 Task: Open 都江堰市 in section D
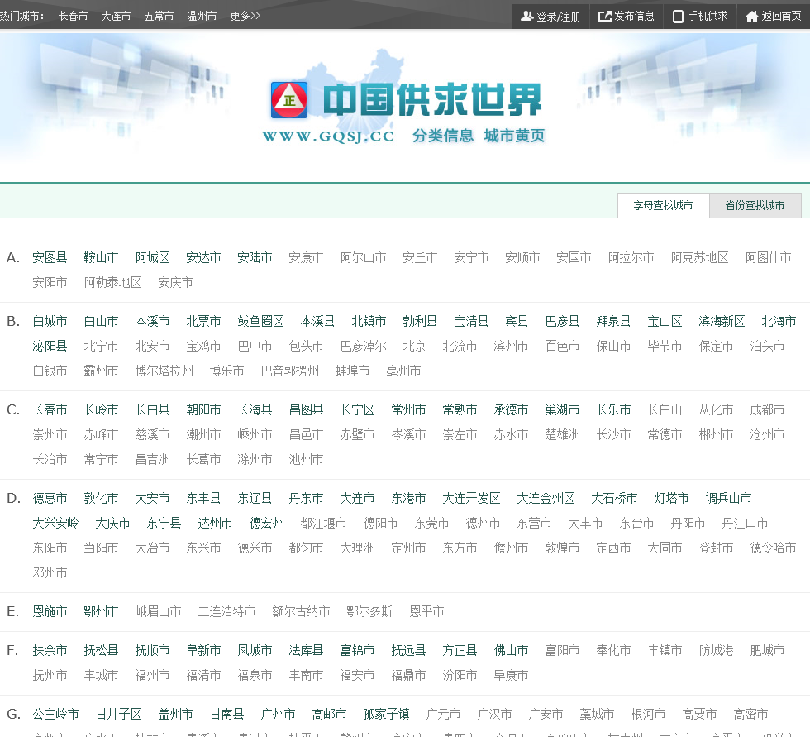(323, 523)
